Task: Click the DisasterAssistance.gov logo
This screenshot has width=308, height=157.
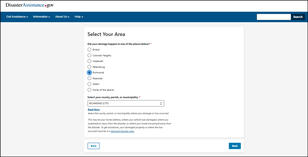Action: pyautogui.click(x=30, y=5)
